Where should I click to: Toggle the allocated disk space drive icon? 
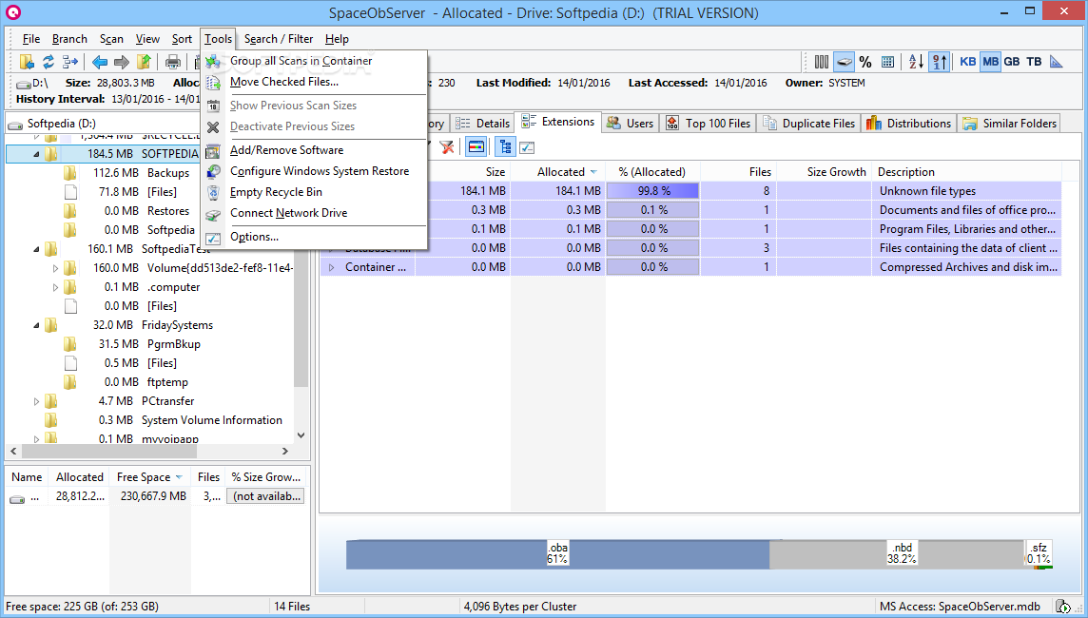(x=844, y=62)
